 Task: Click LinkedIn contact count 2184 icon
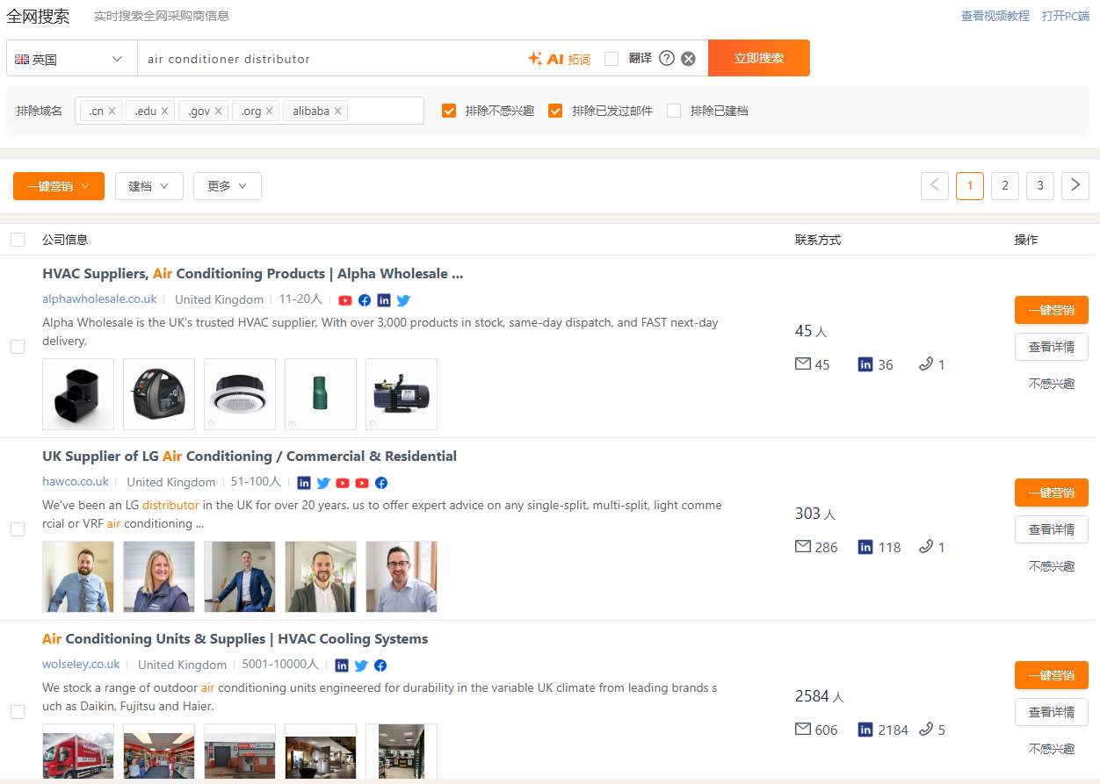click(865, 730)
